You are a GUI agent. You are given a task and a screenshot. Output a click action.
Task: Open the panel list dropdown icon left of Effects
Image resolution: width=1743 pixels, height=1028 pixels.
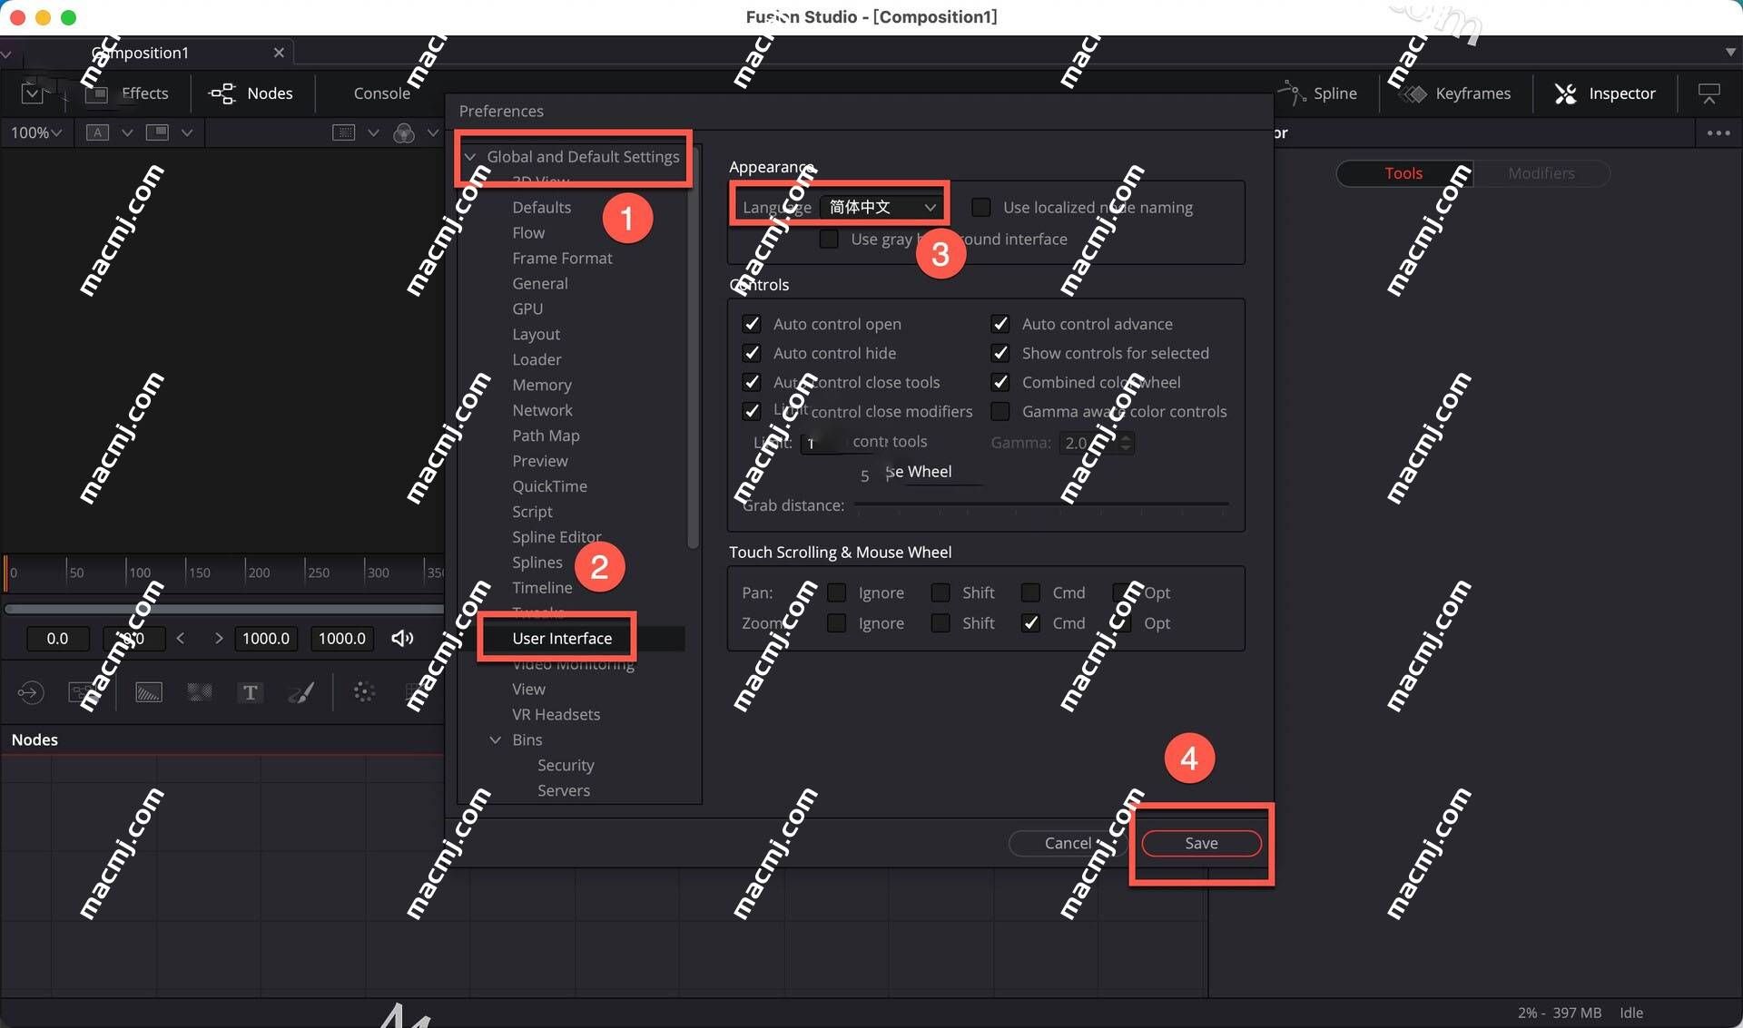[32, 93]
